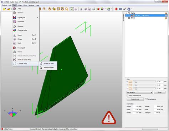Viewport: 169px width, 131px height.
Task: Click the Y cut slider handle
Action: 136,85
